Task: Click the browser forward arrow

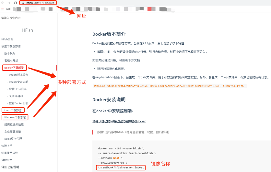Action: [9, 3]
